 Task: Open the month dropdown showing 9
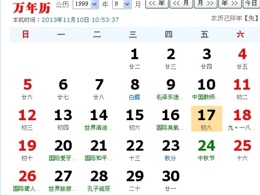(122, 4)
